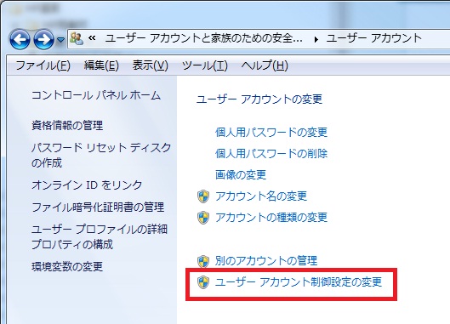Click the user accounts icon in address bar

pyautogui.click(x=77, y=38)
